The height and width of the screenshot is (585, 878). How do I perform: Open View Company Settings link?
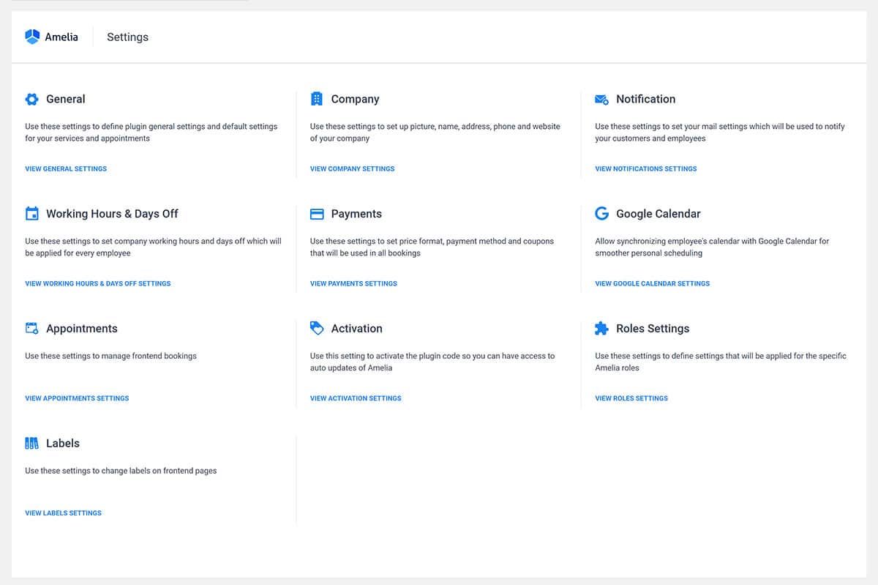coord(352,168)
